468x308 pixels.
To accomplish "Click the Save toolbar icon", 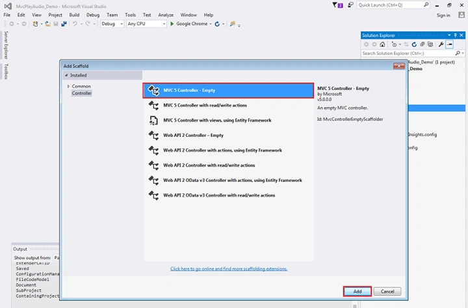I will click(56, 24).
